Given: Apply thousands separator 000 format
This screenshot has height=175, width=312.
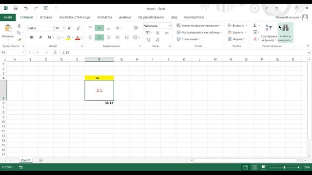Looking at the screenshot, I should [x=167, y=33].
